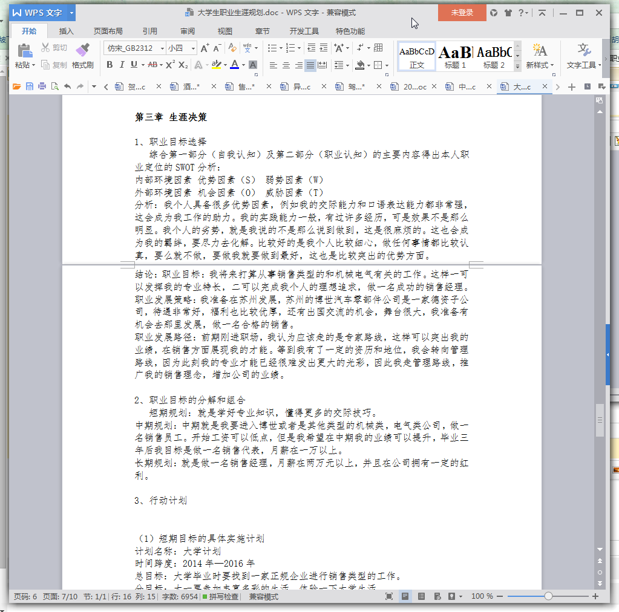Open the font size dropdown 小四

[x=193, y=48]
